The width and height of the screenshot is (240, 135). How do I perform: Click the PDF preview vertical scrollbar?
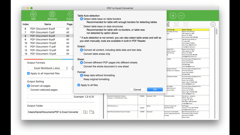pos(217,31)
